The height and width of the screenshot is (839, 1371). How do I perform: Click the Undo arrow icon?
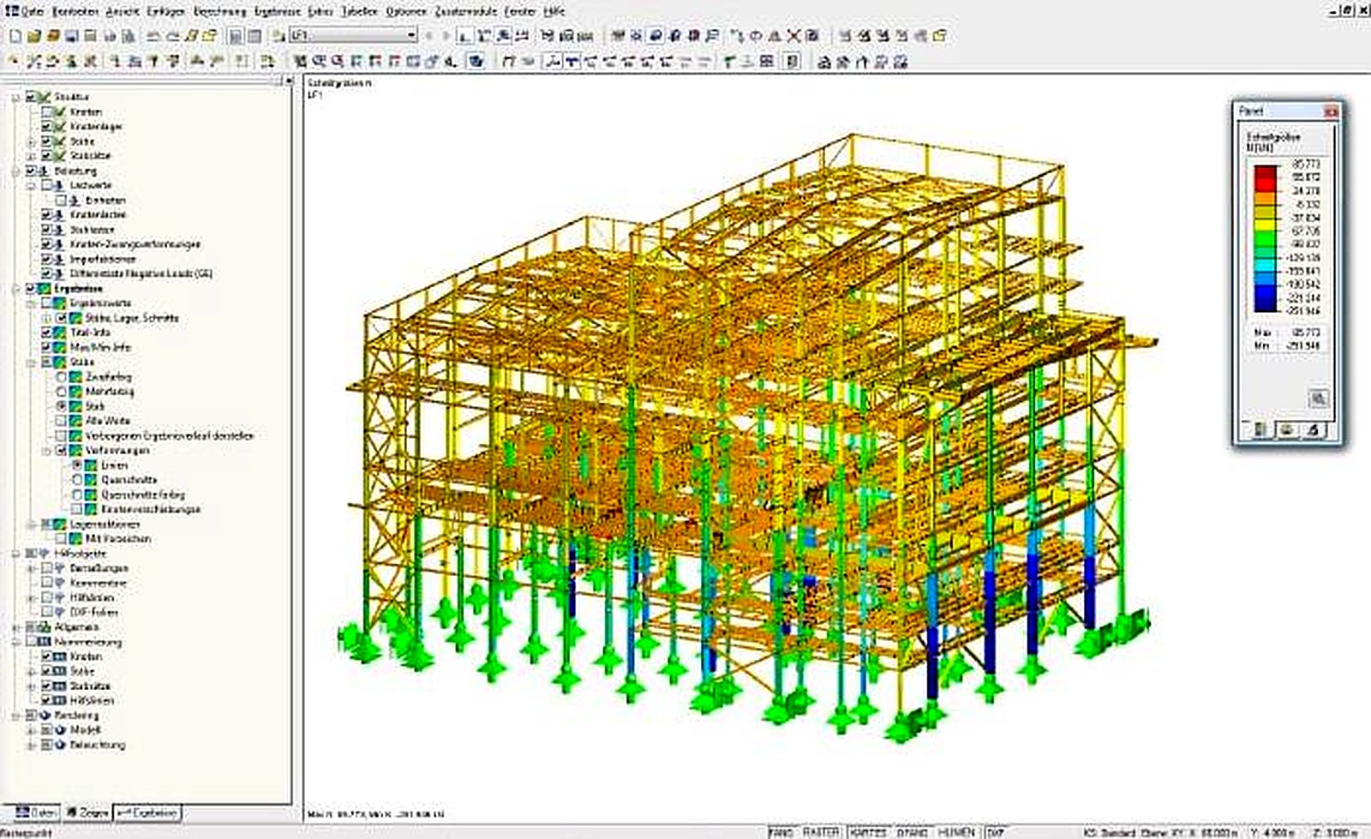(153, 36)
